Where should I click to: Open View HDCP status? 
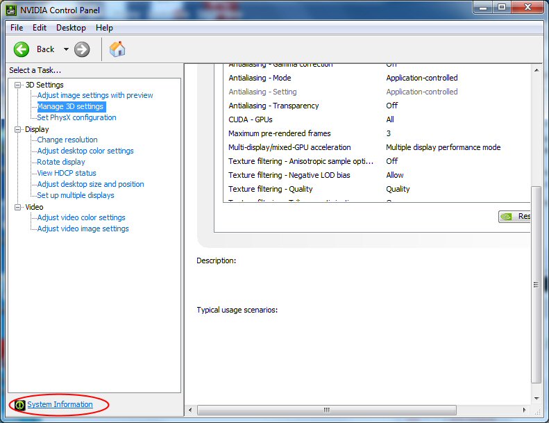point(67,173)
